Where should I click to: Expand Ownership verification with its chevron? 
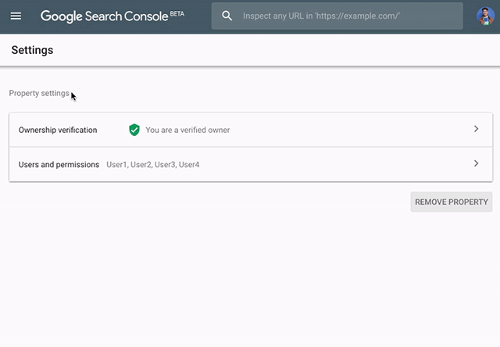(x=476, y=129)
